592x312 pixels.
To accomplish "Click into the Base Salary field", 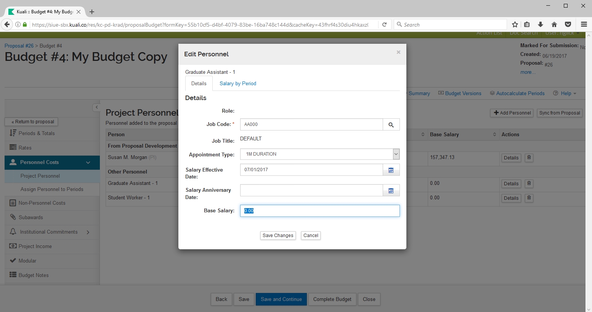I will pos(319,211).
